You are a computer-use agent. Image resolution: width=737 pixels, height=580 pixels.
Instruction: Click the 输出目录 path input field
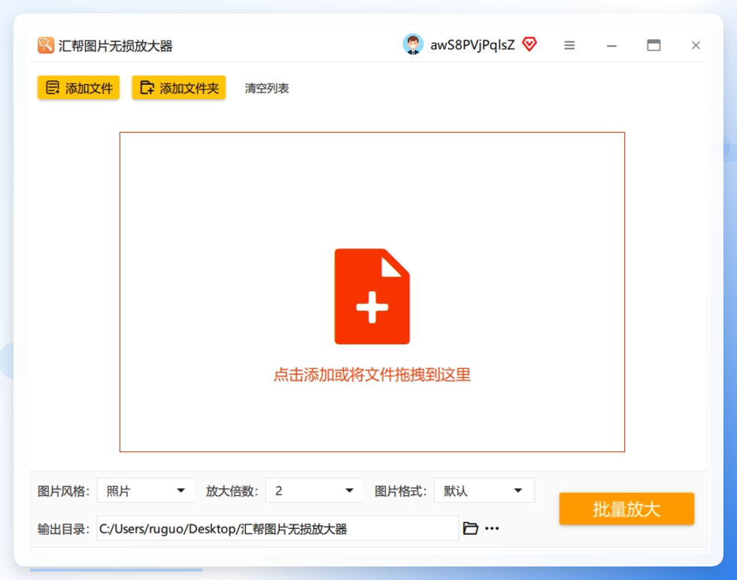pyautogui.click(x=278, y=528)
